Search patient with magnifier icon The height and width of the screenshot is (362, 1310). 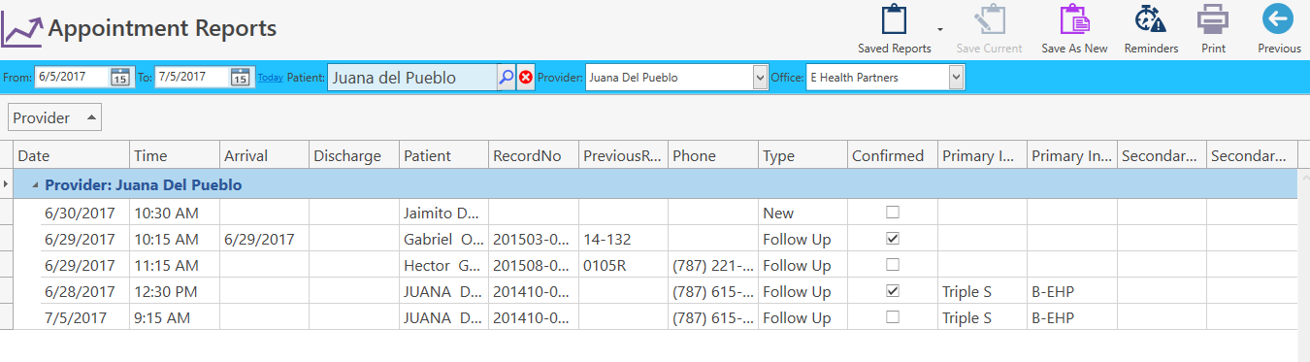tap(506, 78)
